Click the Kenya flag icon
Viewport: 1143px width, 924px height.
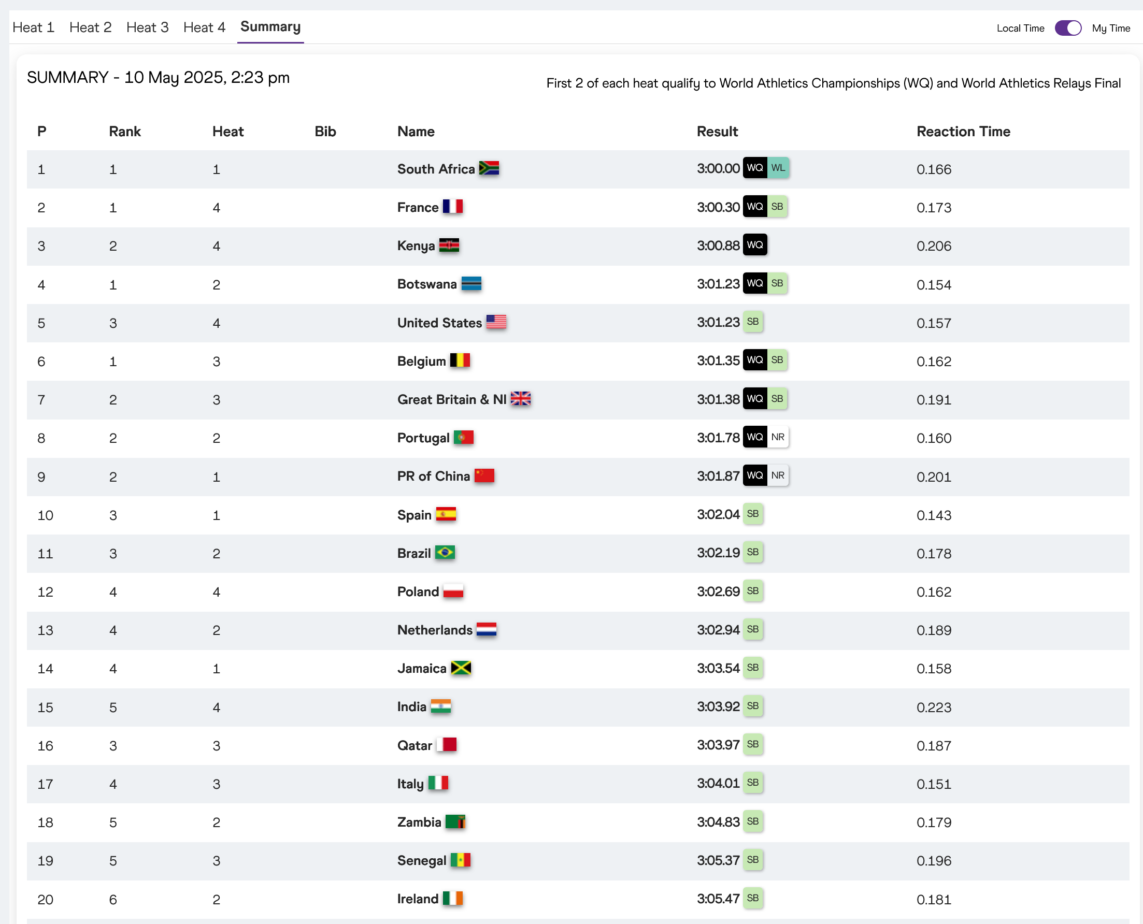449,245
